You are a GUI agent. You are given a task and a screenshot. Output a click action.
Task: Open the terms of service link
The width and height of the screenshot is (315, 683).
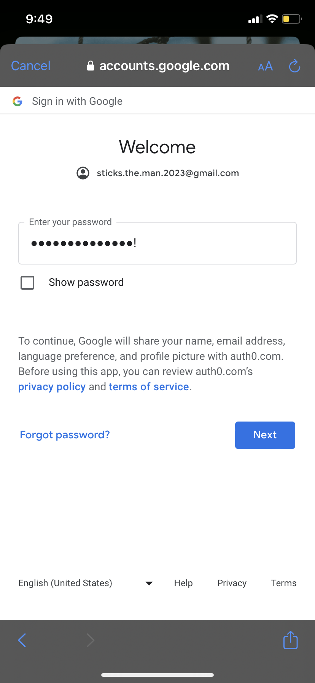[149, 387]
